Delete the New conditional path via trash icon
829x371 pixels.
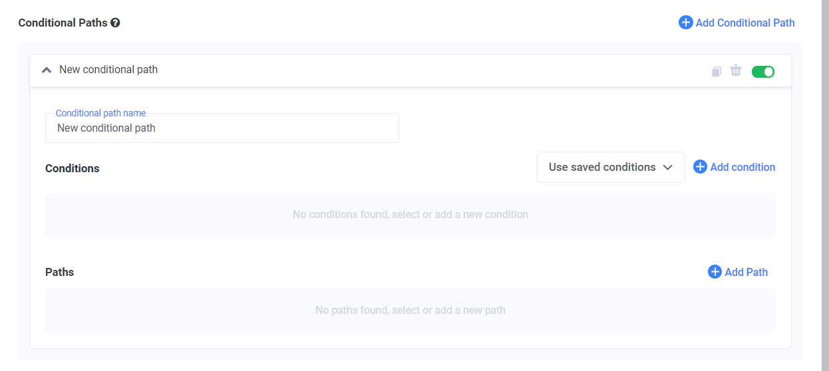coord(736,70)
